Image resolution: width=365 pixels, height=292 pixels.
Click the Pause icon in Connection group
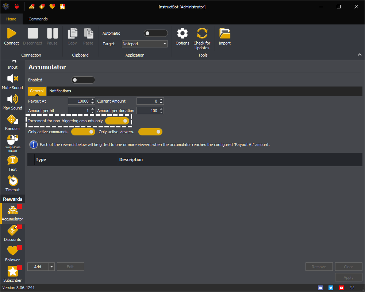(x=52, y=33)
